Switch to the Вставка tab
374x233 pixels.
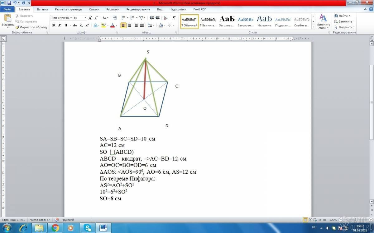click(x=42, y=9)
